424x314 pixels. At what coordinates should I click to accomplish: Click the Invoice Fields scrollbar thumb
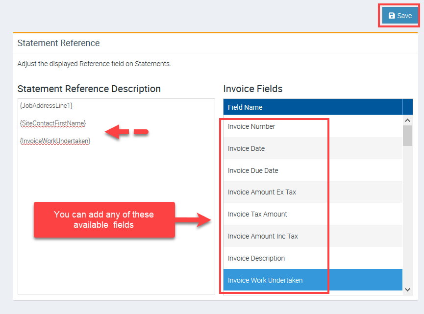click(408, 136)
